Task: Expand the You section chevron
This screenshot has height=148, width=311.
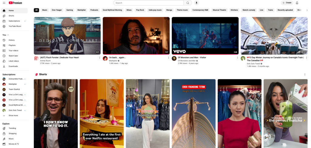Action: point(8,35)
